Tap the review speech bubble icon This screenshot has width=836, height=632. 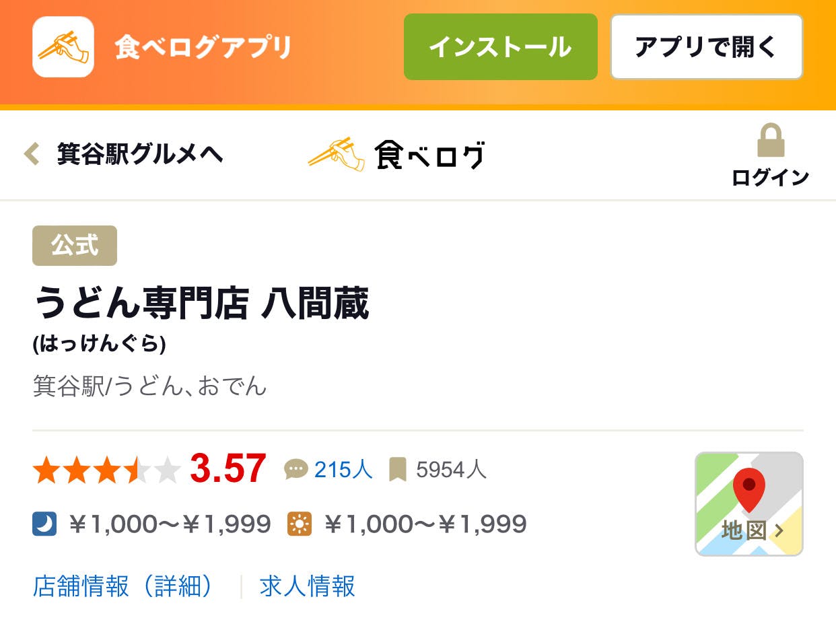(x=296, y=469)
